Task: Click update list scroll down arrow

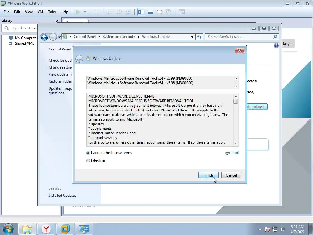Action: (x=236, y=86)
